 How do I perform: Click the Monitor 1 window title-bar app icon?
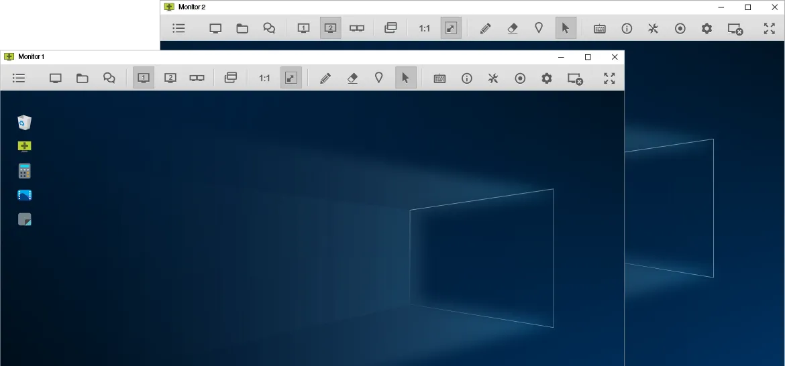[x=9, y=56]
